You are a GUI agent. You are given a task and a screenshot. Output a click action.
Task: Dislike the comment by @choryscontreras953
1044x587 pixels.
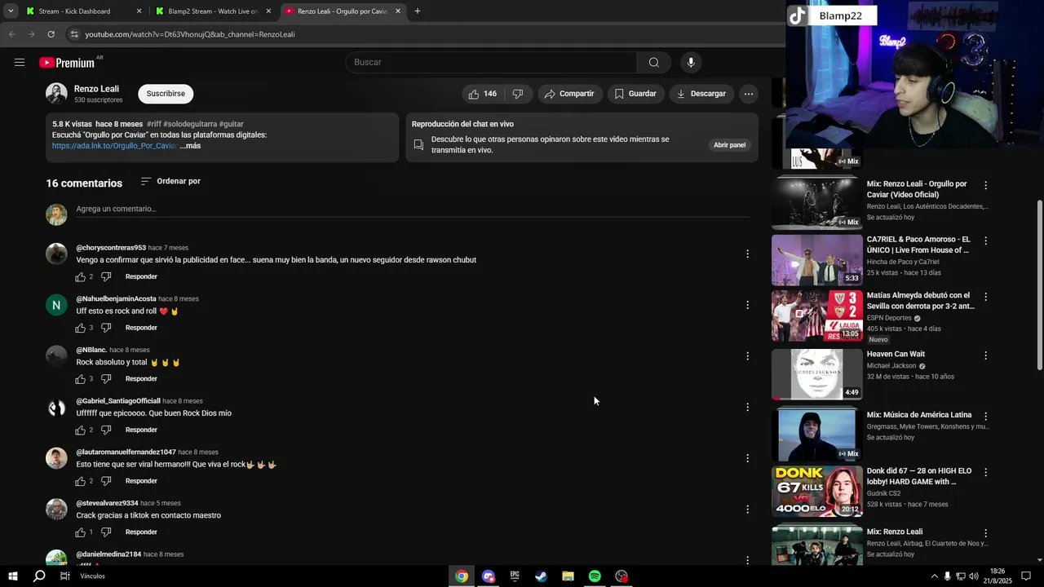pyautogui.click(x=106, y=277)
